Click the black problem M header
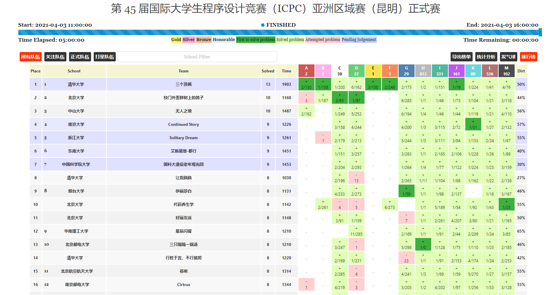This screenshot has height=295, width=556. [506, 71]
